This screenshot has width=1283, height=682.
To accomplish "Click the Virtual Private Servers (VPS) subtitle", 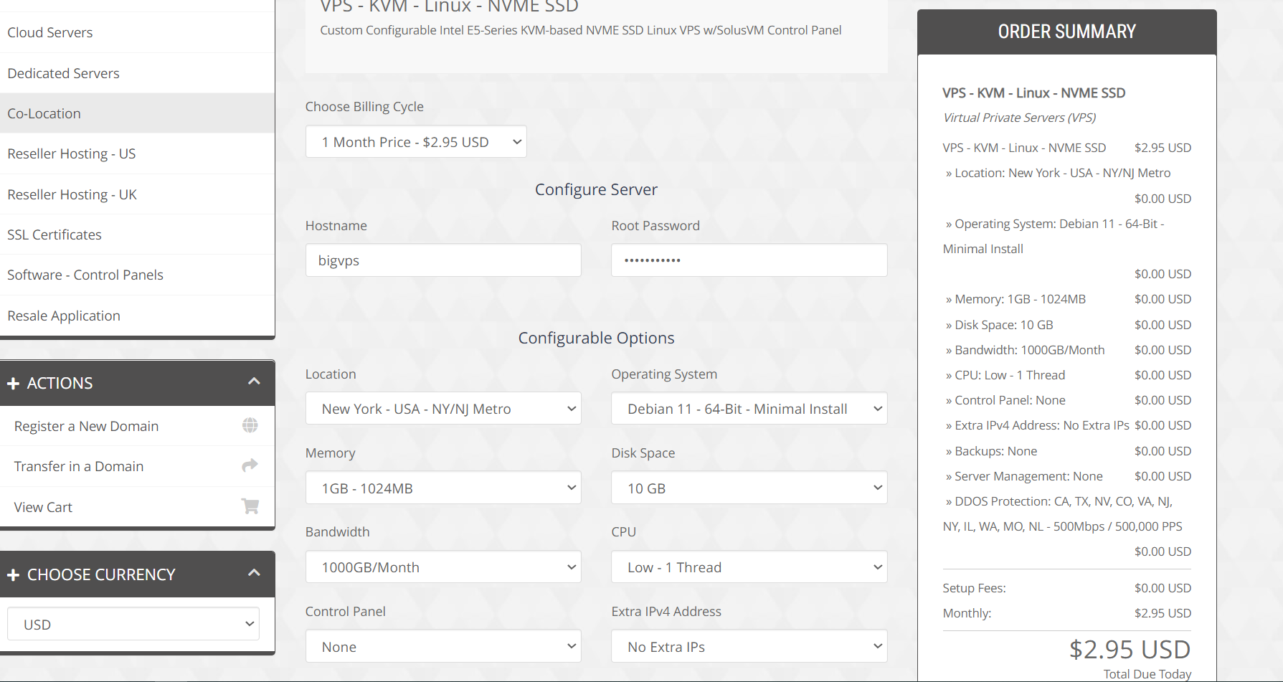I will click(x=1019, y=118).
